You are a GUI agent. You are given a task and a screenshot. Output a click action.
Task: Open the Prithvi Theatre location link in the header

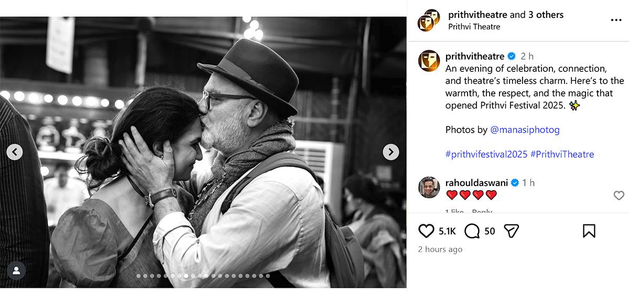tap(474, 27)
